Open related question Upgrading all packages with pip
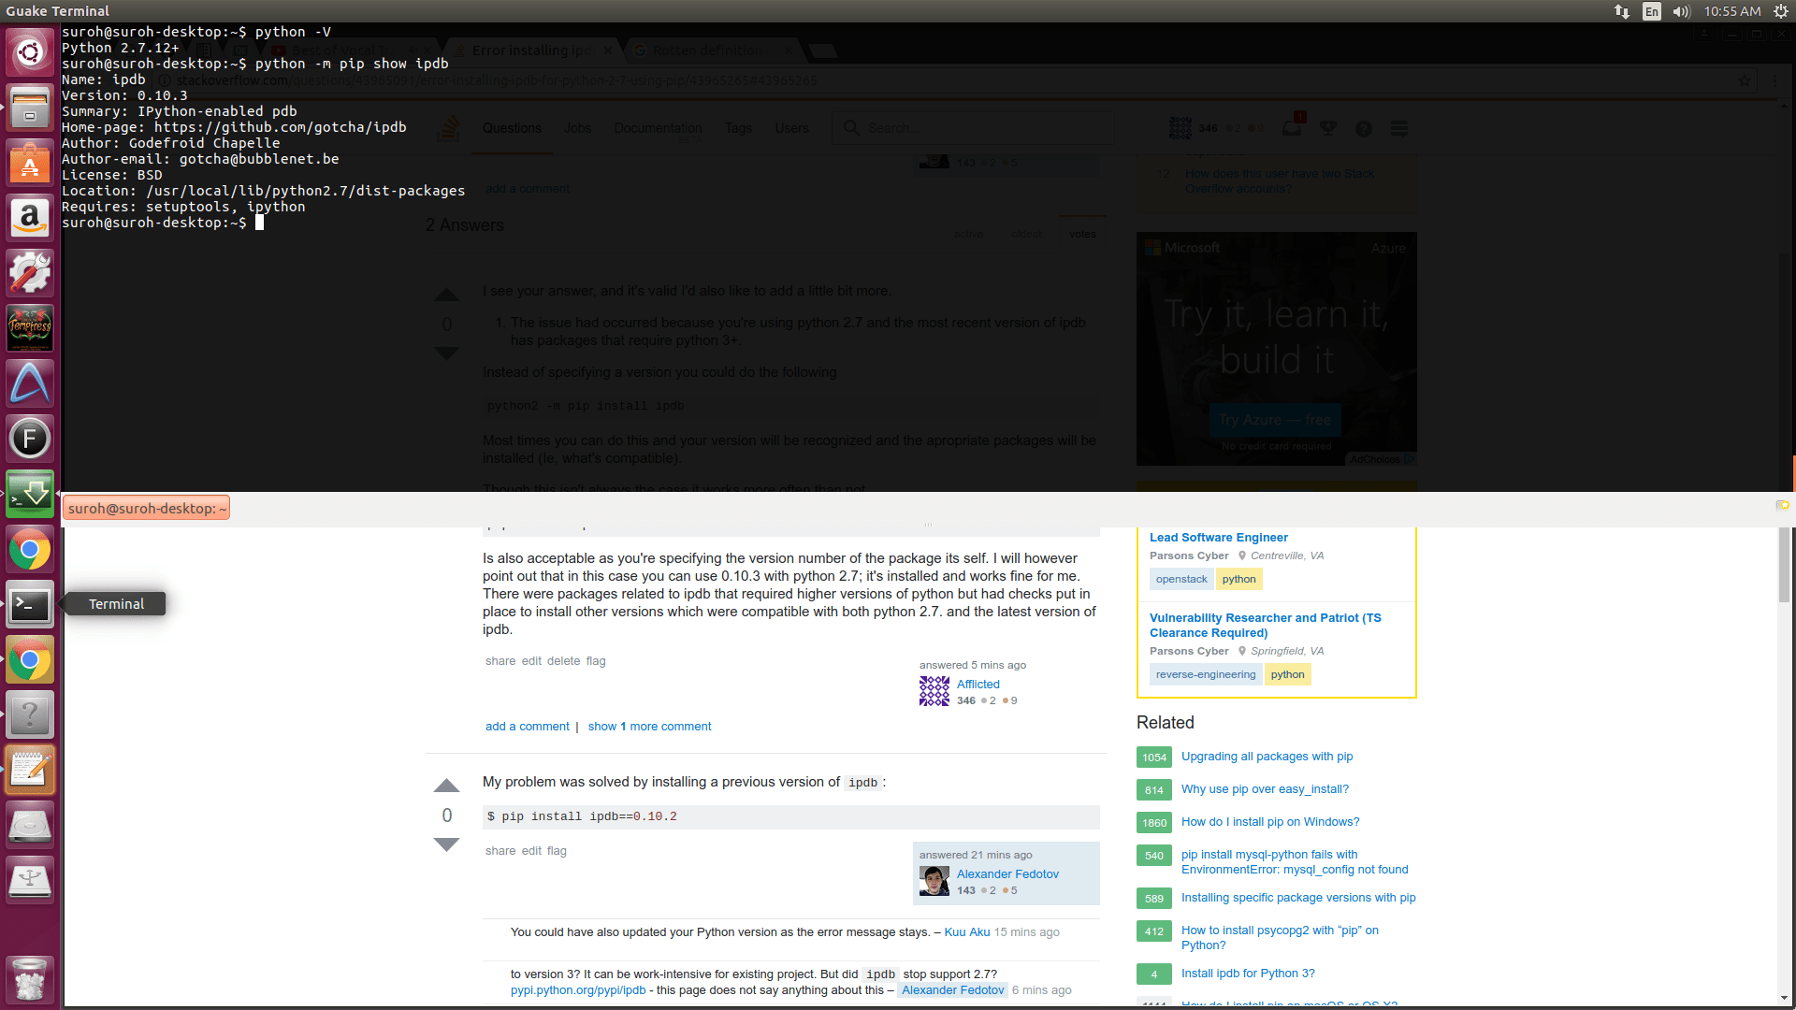 point(1267,757)
